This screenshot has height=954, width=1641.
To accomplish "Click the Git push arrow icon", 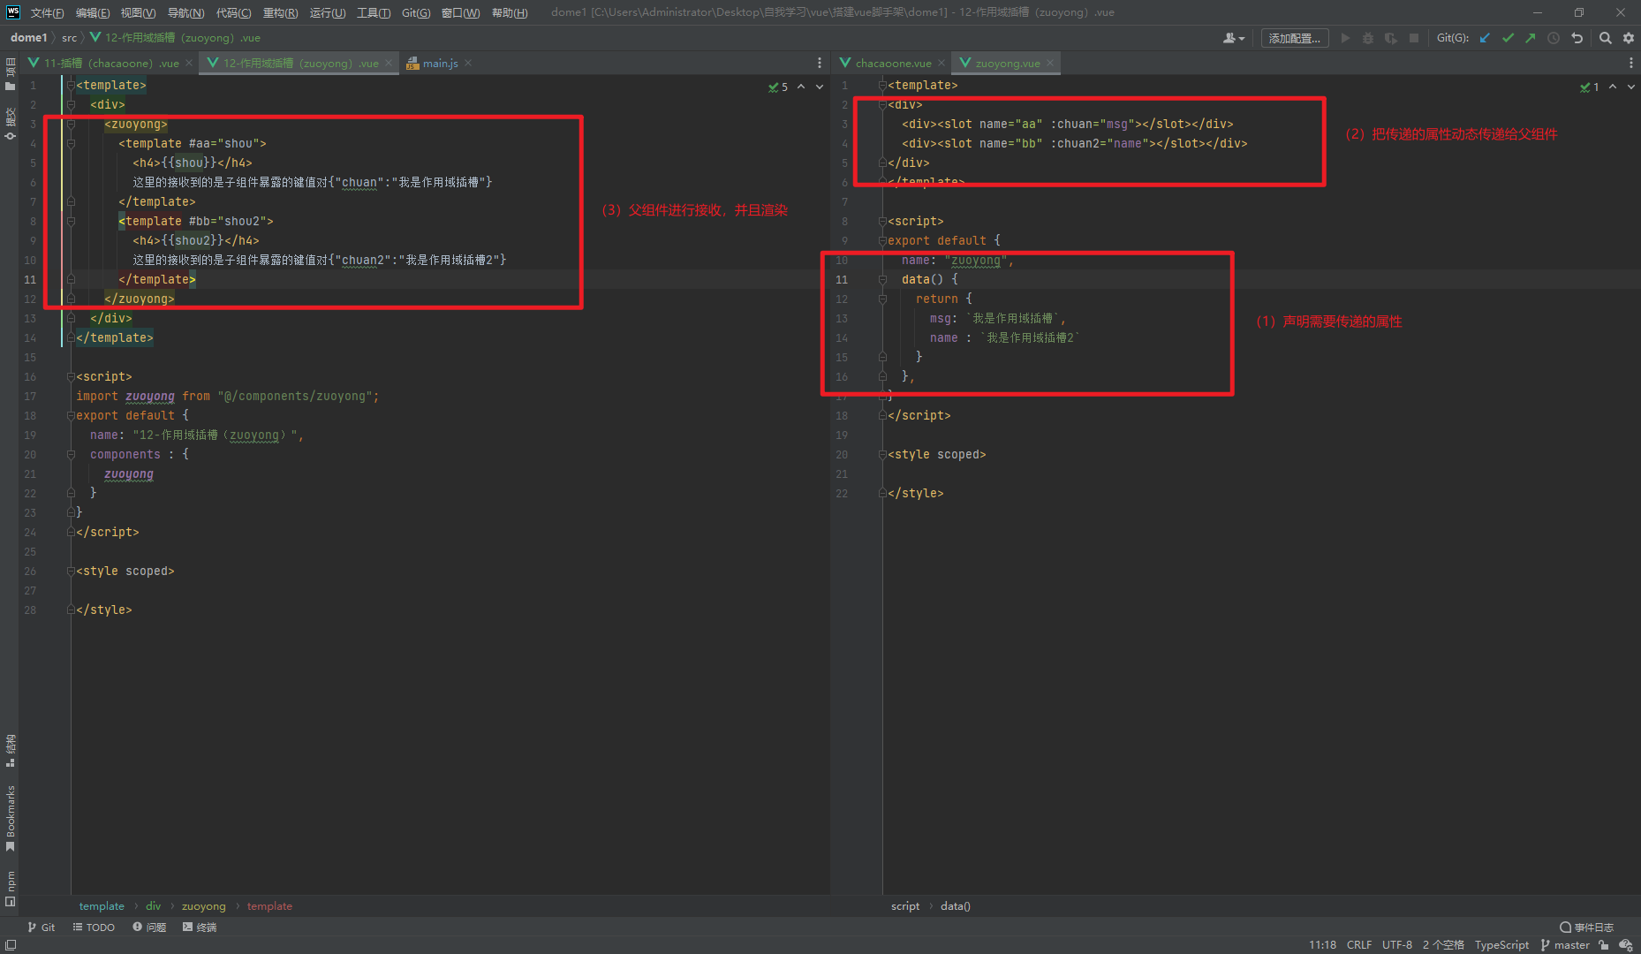I will 1531,38.
